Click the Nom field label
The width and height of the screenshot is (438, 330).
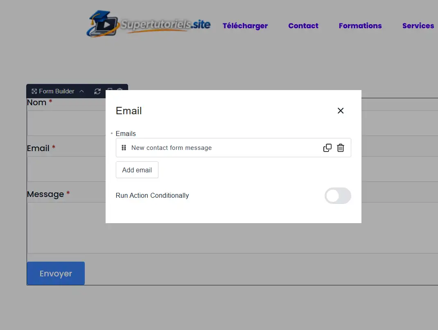click(x=36, y=102)
